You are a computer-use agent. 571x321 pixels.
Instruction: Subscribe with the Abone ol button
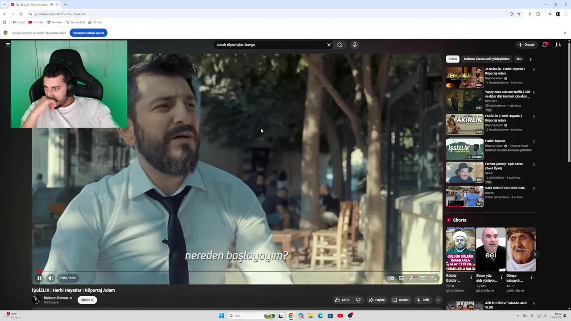point(87,300)
